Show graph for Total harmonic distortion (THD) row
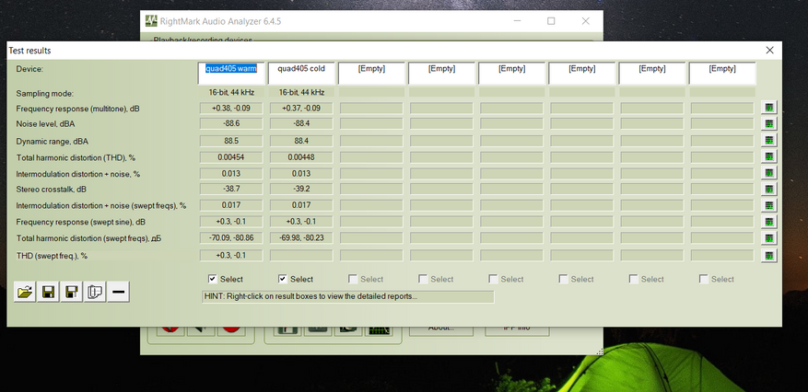Screen dimensions: 808x392 pyautogui.click(x=769, y=156)
